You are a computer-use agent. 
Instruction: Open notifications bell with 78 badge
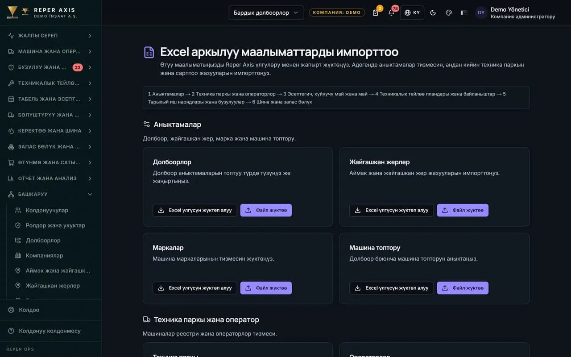point(391,12)
